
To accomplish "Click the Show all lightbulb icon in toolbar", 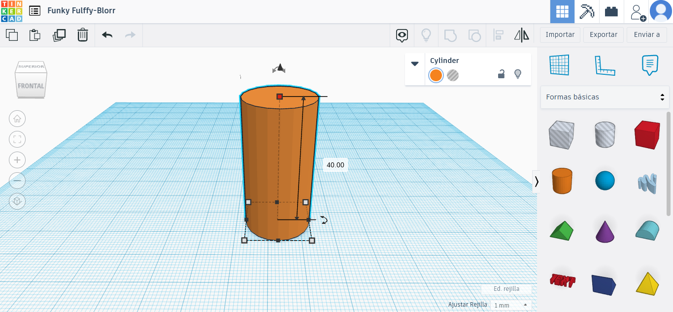I will click(426, 35).
